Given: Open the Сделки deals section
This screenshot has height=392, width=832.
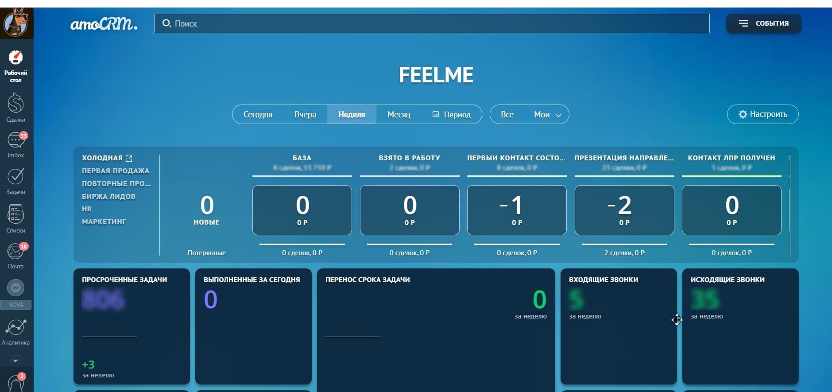Looking at the screenshot, I should [x=16, y=108].
